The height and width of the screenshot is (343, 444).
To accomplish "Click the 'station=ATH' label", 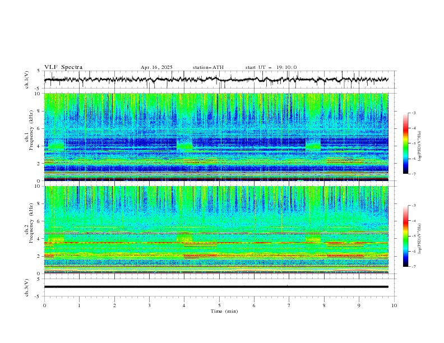I will [x=208, y=67].
